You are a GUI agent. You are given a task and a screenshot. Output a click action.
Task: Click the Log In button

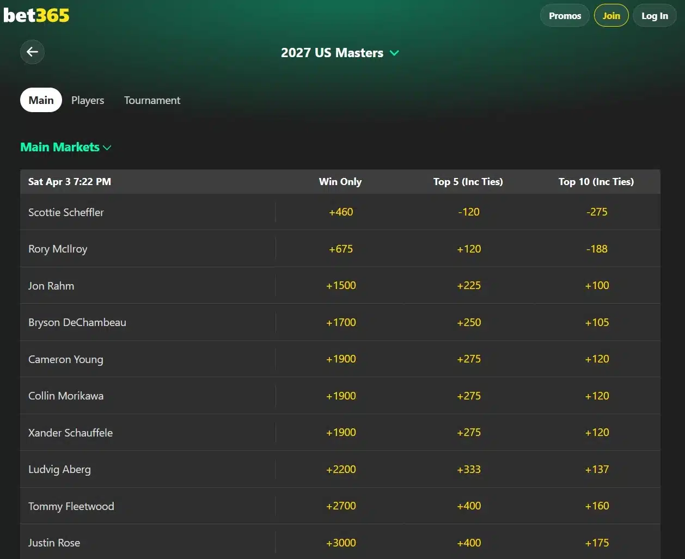[655, 16]
